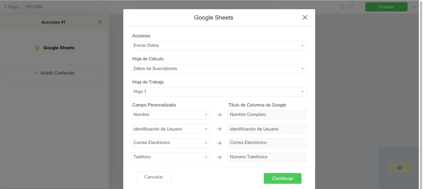Click the undo arrow icon

[342, 7]
